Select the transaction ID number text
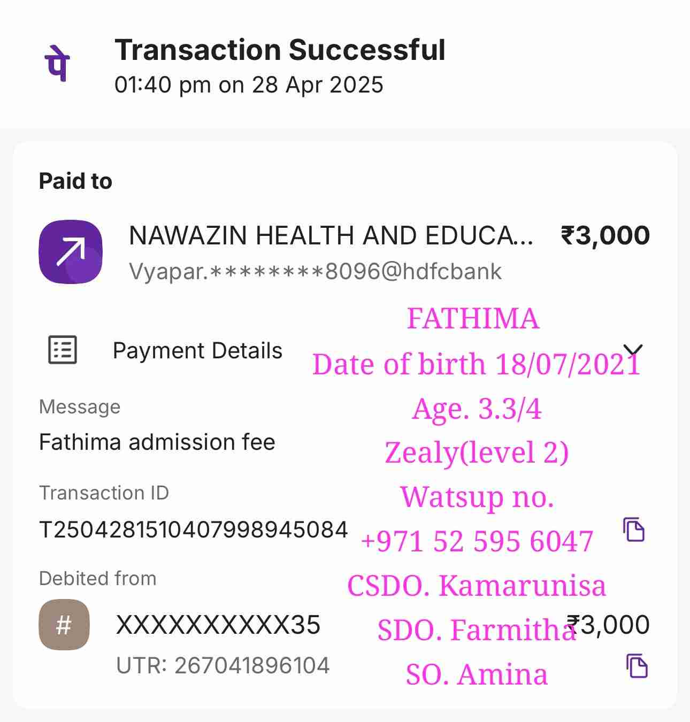690x722 pixels. pyautogui.click(x=194, y=530)
